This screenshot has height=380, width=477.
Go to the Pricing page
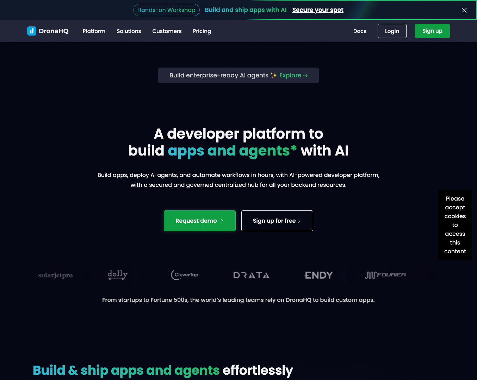pos(202,31)
